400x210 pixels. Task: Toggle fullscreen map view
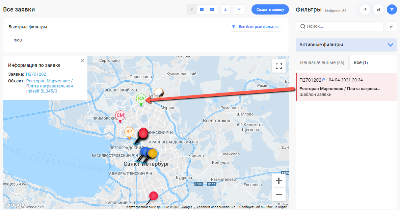(279, 66)
